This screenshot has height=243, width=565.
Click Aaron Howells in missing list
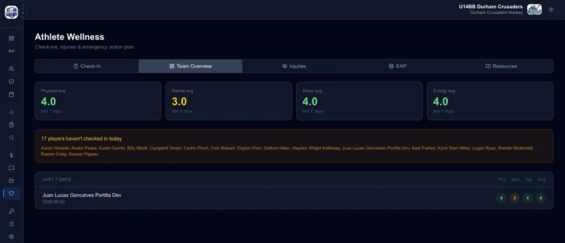[x=55, y=148]
